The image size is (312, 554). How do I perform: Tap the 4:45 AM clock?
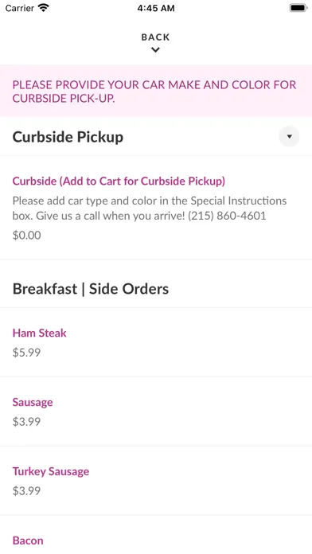[x=156, y=8]
